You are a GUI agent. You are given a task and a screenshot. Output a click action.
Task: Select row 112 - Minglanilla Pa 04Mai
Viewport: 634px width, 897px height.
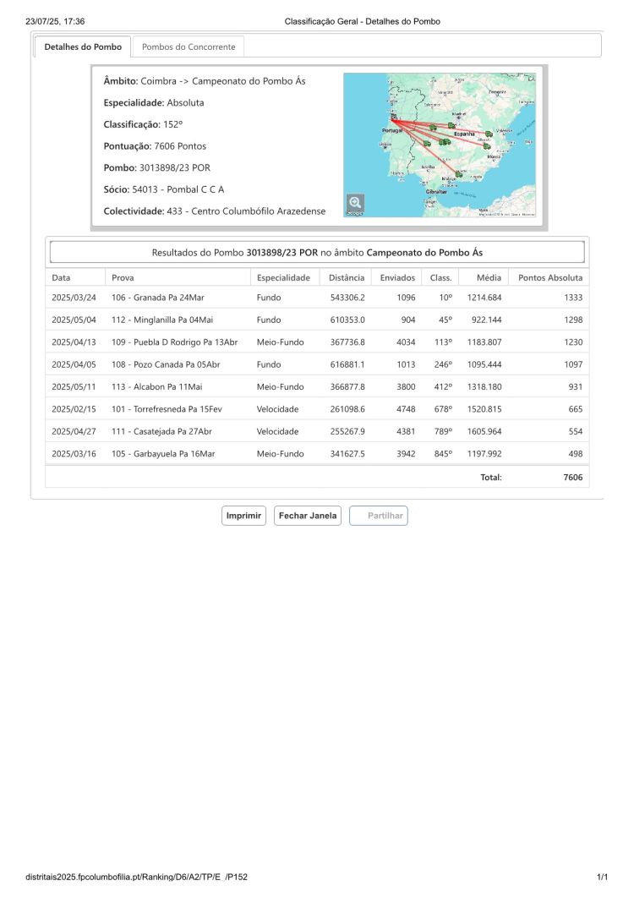click(317, 320)
